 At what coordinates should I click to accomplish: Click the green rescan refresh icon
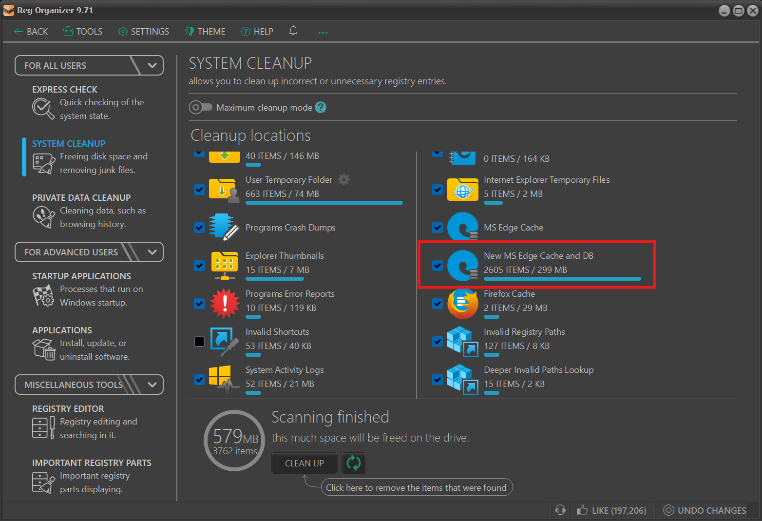click(x=354, y=463)
